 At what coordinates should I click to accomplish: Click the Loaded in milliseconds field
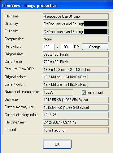click(76, 130)
